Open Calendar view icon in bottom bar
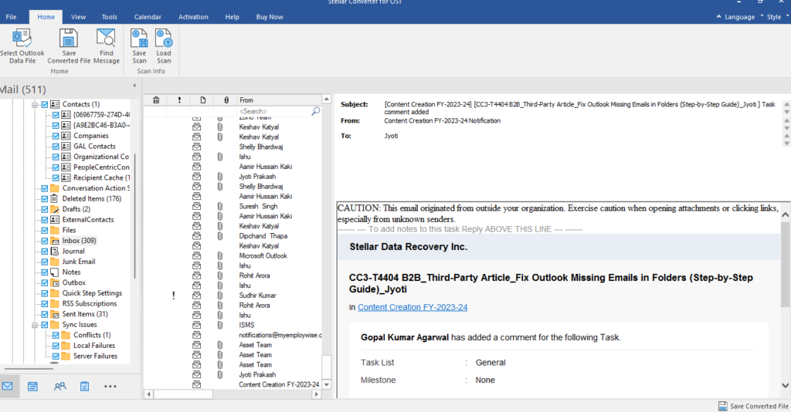 pos(32,387)
